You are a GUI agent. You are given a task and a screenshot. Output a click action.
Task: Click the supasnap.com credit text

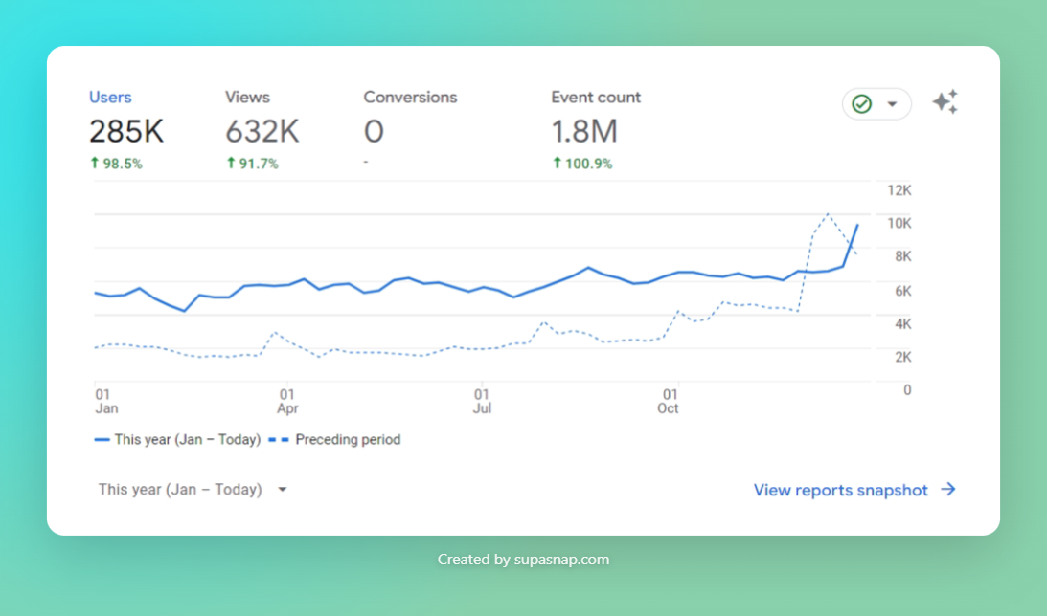[x=523, y=560]
